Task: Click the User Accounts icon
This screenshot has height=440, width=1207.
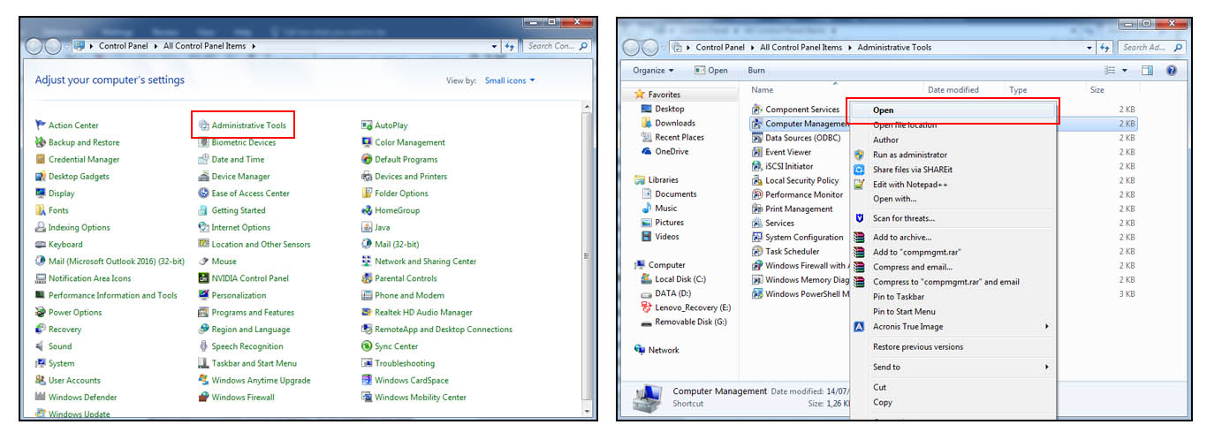Action: 41,381
